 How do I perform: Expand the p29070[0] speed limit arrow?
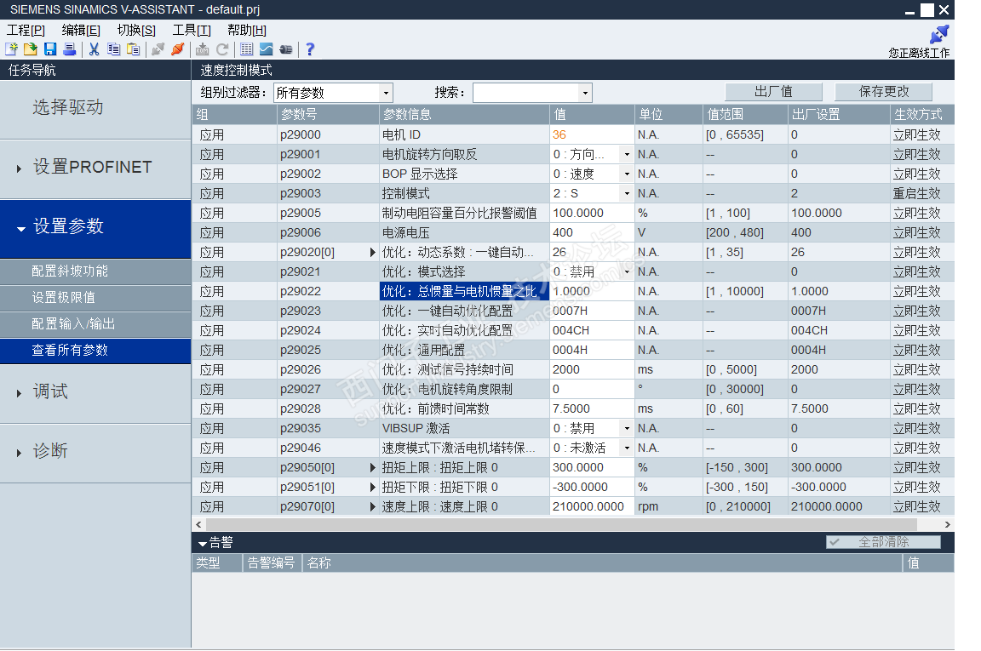point(372,506)
